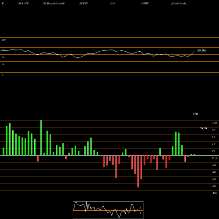This screenshot has width=219, height=219.
Task: Click the MR panel title
Action: point(195,114)
